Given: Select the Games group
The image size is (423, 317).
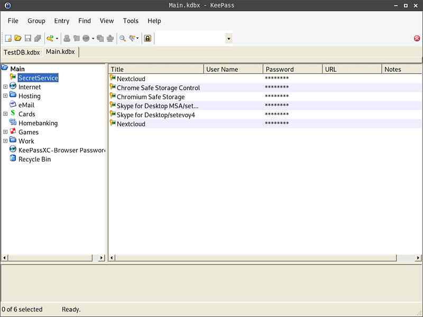Looking at the screenshot, I should [29, 132].
